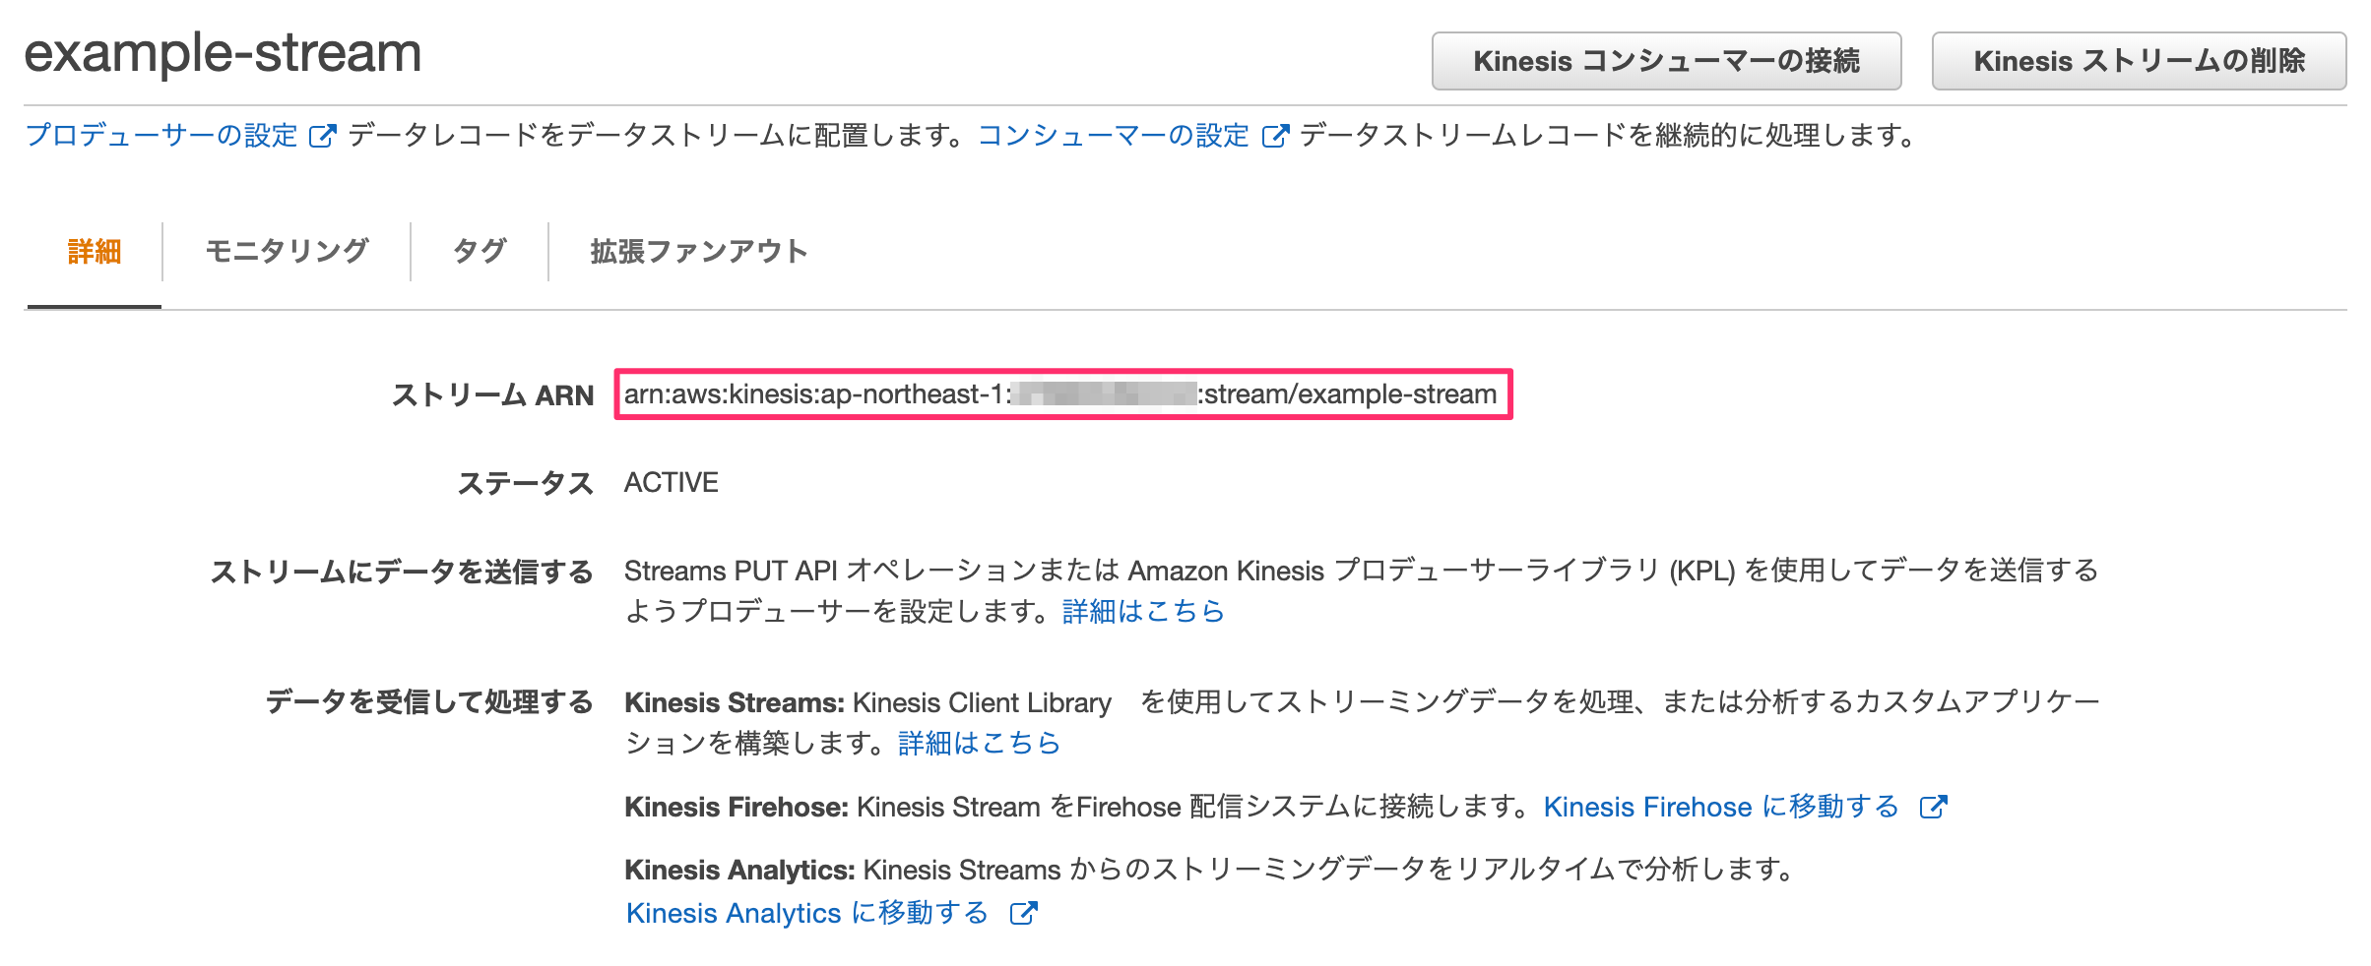
Task: Go to Kinesis Analytics に移動する link
Action: click(807, 913)
